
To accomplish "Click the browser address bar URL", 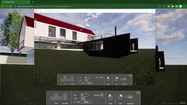I will [44, 6].
